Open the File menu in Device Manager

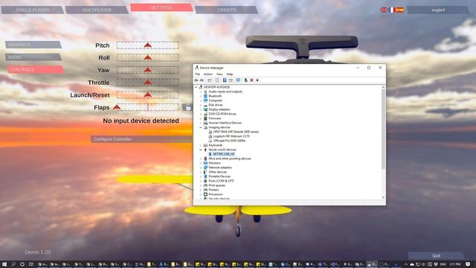click(x=198, y=74)
